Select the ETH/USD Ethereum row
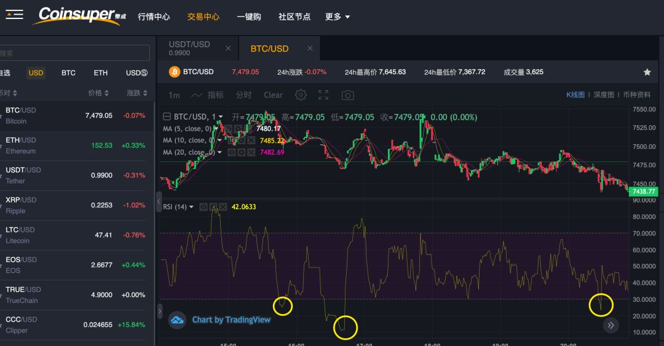Image resolution: width=664 pixels, height=346 pixels. [76, 145]
